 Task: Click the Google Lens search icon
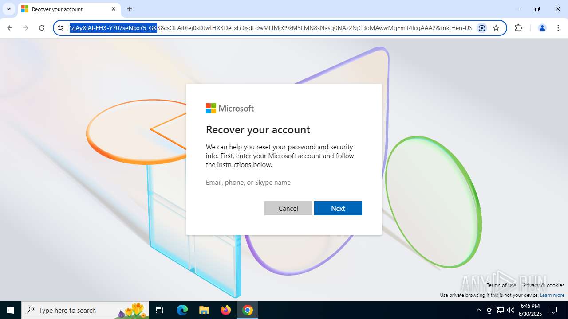[x=482, y=28]
